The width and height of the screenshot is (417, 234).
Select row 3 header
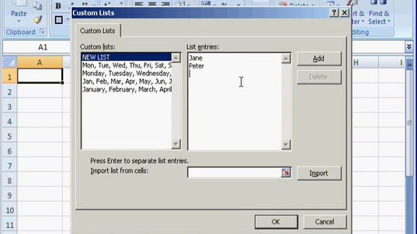(x=10, y=107)
